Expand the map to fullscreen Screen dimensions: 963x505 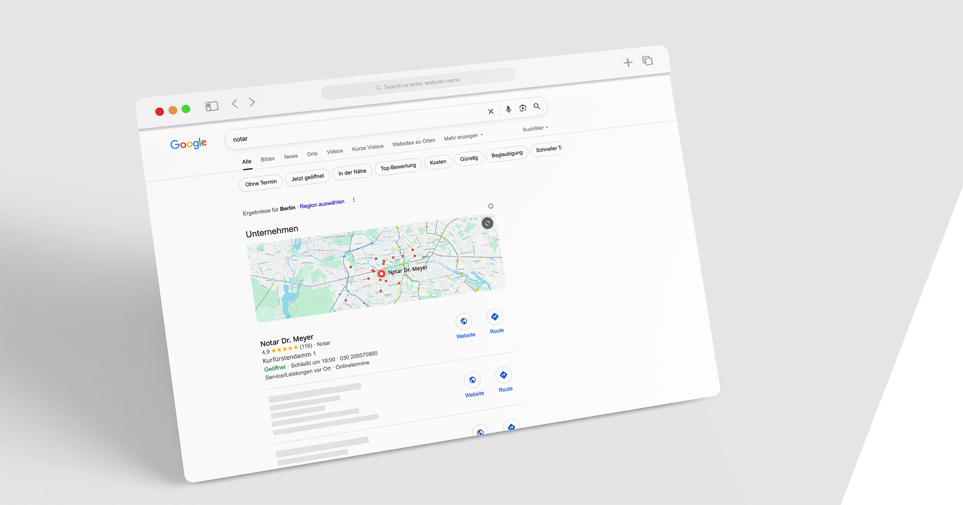(487, 223)
